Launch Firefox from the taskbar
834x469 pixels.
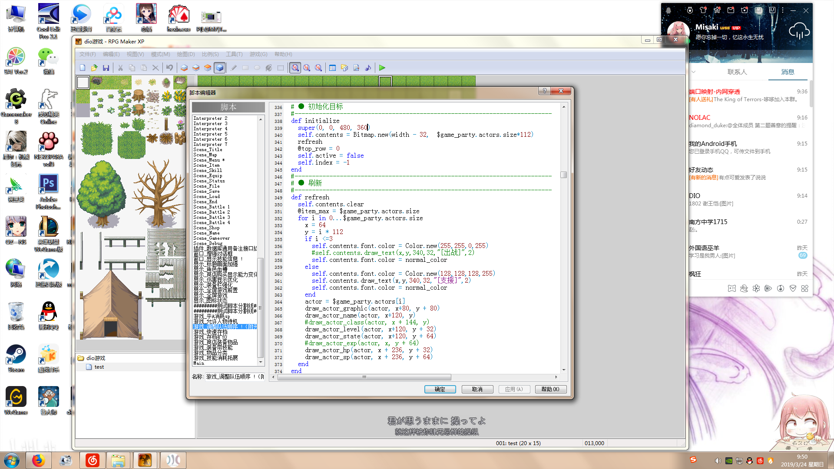click(38, 460)
